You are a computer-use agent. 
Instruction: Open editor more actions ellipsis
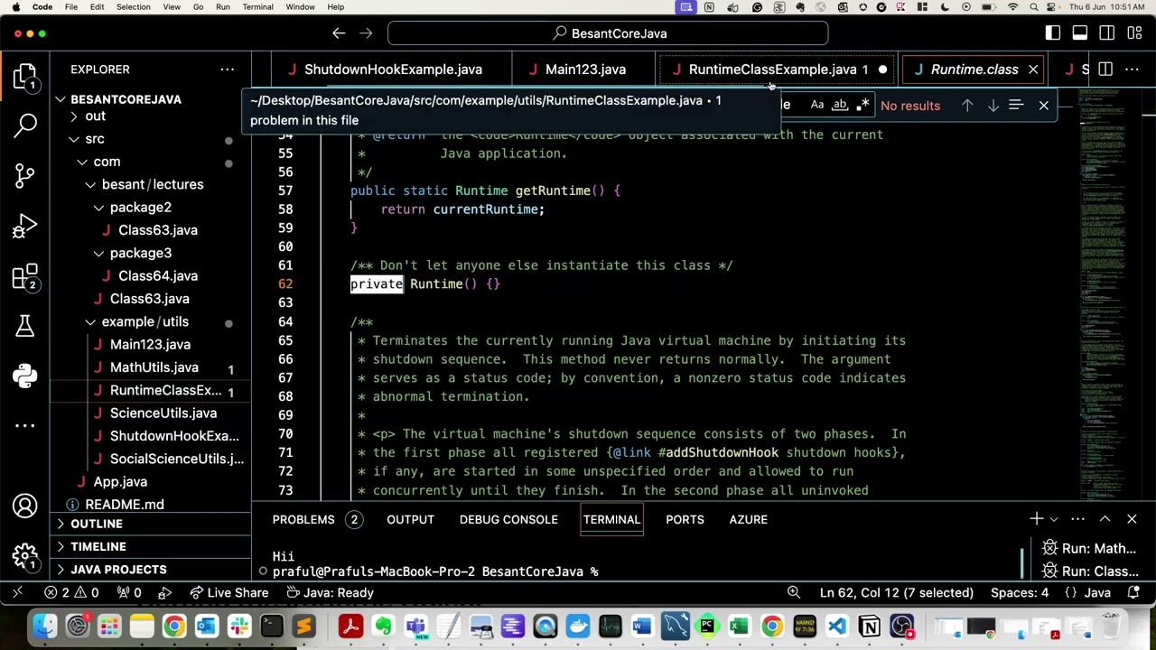[1133, 70]
